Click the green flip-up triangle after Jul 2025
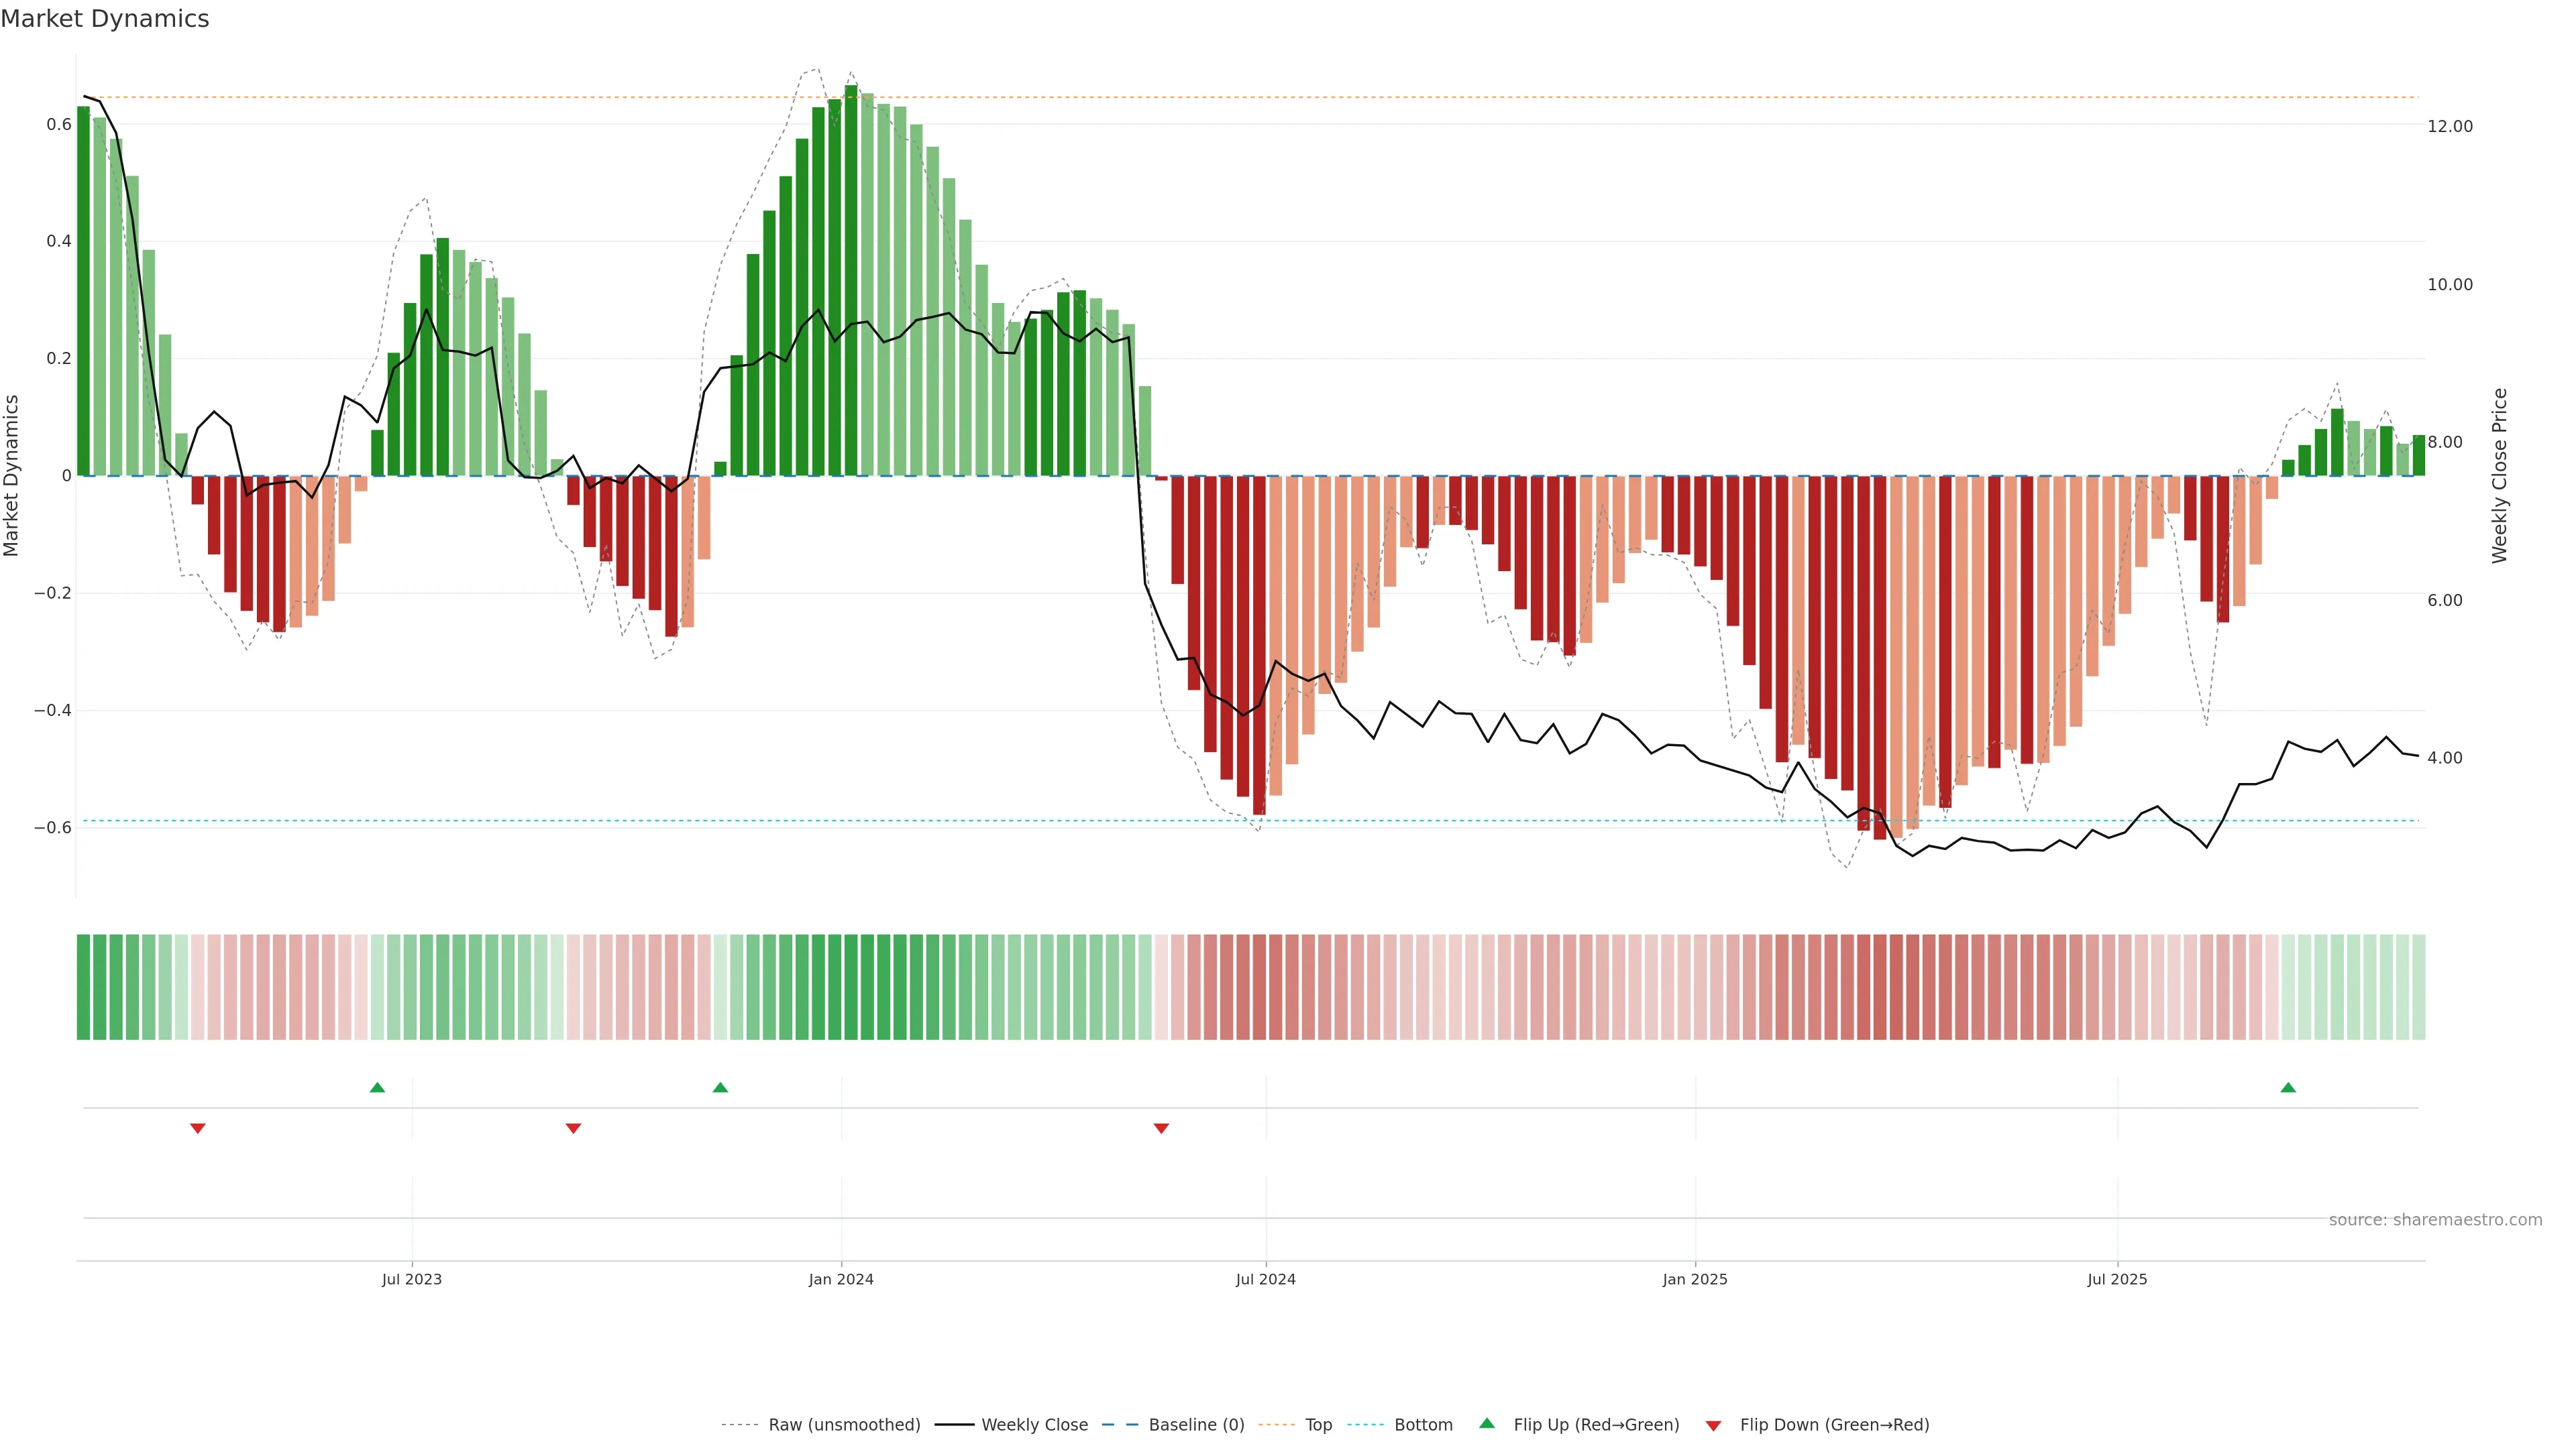 coord(2288,1087)
